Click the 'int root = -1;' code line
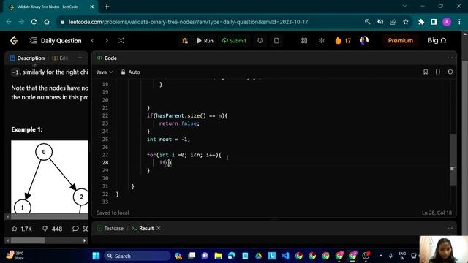Screen dimensions: 468x263 point(168,140)
